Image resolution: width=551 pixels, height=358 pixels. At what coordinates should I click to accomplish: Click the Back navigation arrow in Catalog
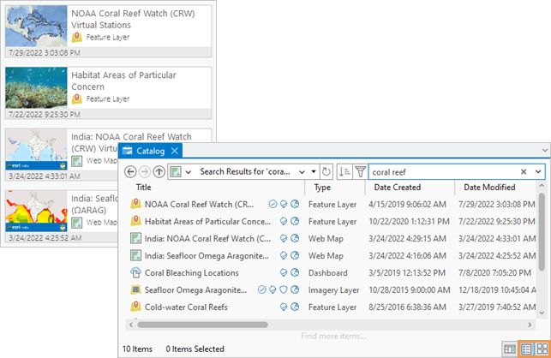(x=130, y=171)
